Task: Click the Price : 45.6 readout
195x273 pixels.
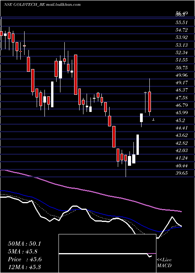Action: [25, 259]
